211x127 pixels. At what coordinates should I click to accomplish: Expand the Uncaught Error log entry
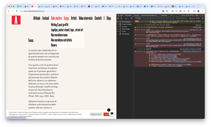147,51
